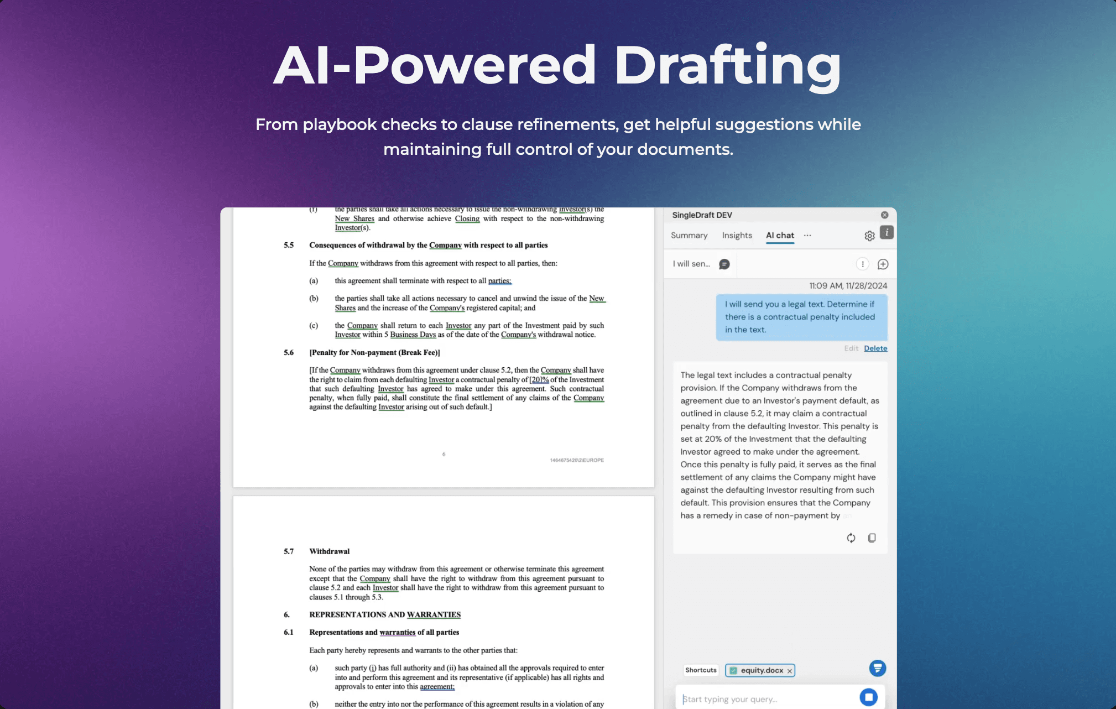The width and height of the screenshot is (1116, 709).
Task: Click the message options (⋮) icon
Action: pos(862,263)
